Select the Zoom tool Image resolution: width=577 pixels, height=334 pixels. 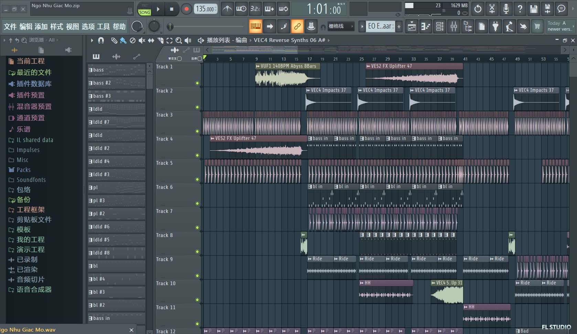click(179, 40)
